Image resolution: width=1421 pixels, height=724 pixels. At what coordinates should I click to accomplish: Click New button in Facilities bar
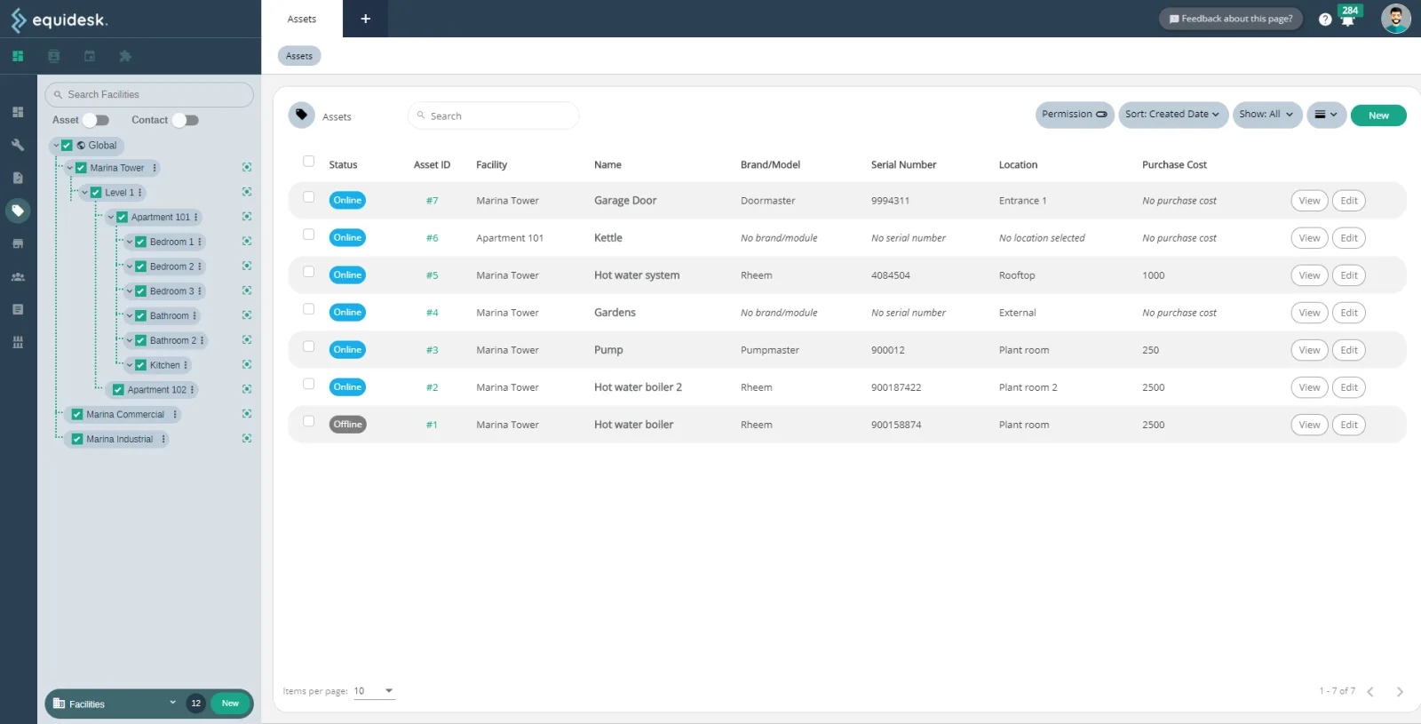(x=230, y=704)
